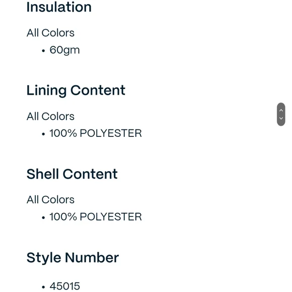This screenshot has width=292, height=292.
Task: Click 100% POLYESTER under Shell Content
Action: coord(96,217)
